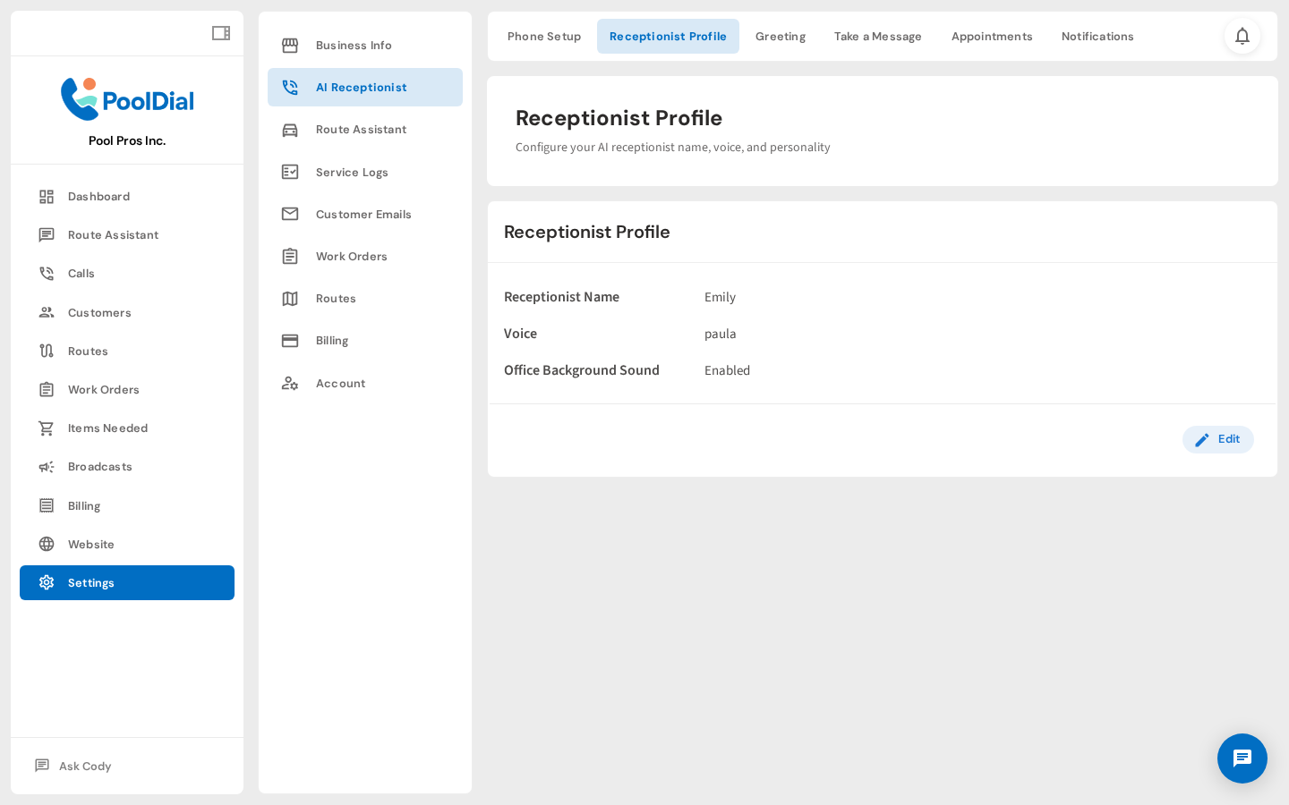Open the Customers section
1289x805 pixels.
pos(99,312)
